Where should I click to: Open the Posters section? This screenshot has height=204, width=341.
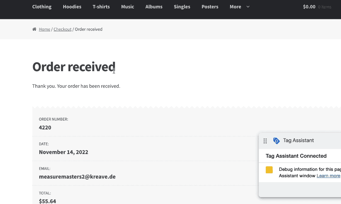(210, 6)
